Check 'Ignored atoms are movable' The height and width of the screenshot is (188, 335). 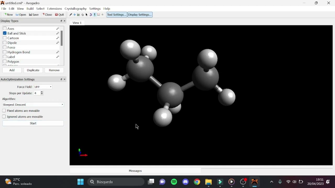click(x=4, y=117)
